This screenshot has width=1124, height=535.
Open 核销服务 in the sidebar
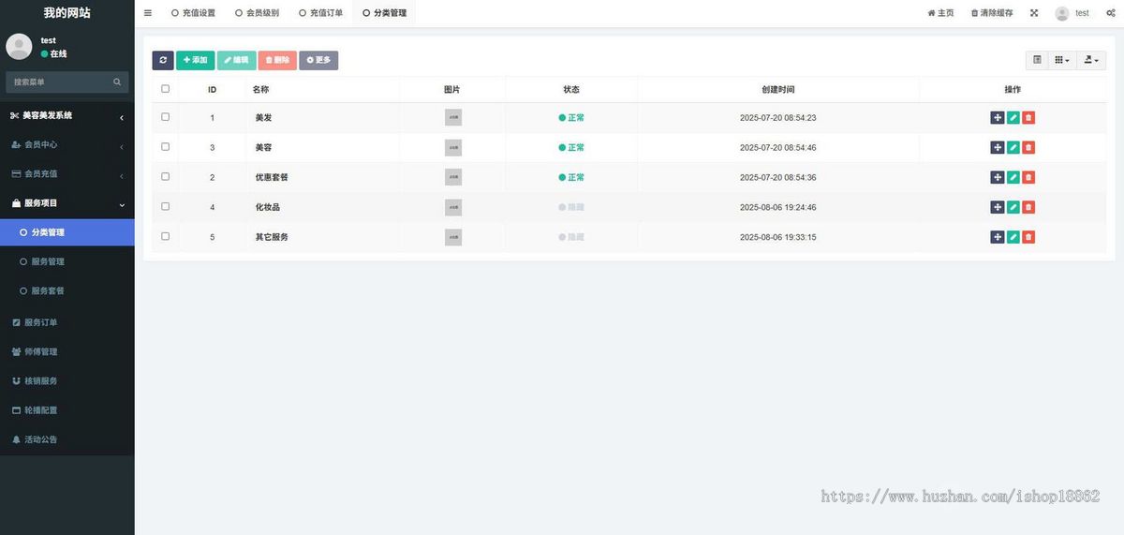pos(67,381)
